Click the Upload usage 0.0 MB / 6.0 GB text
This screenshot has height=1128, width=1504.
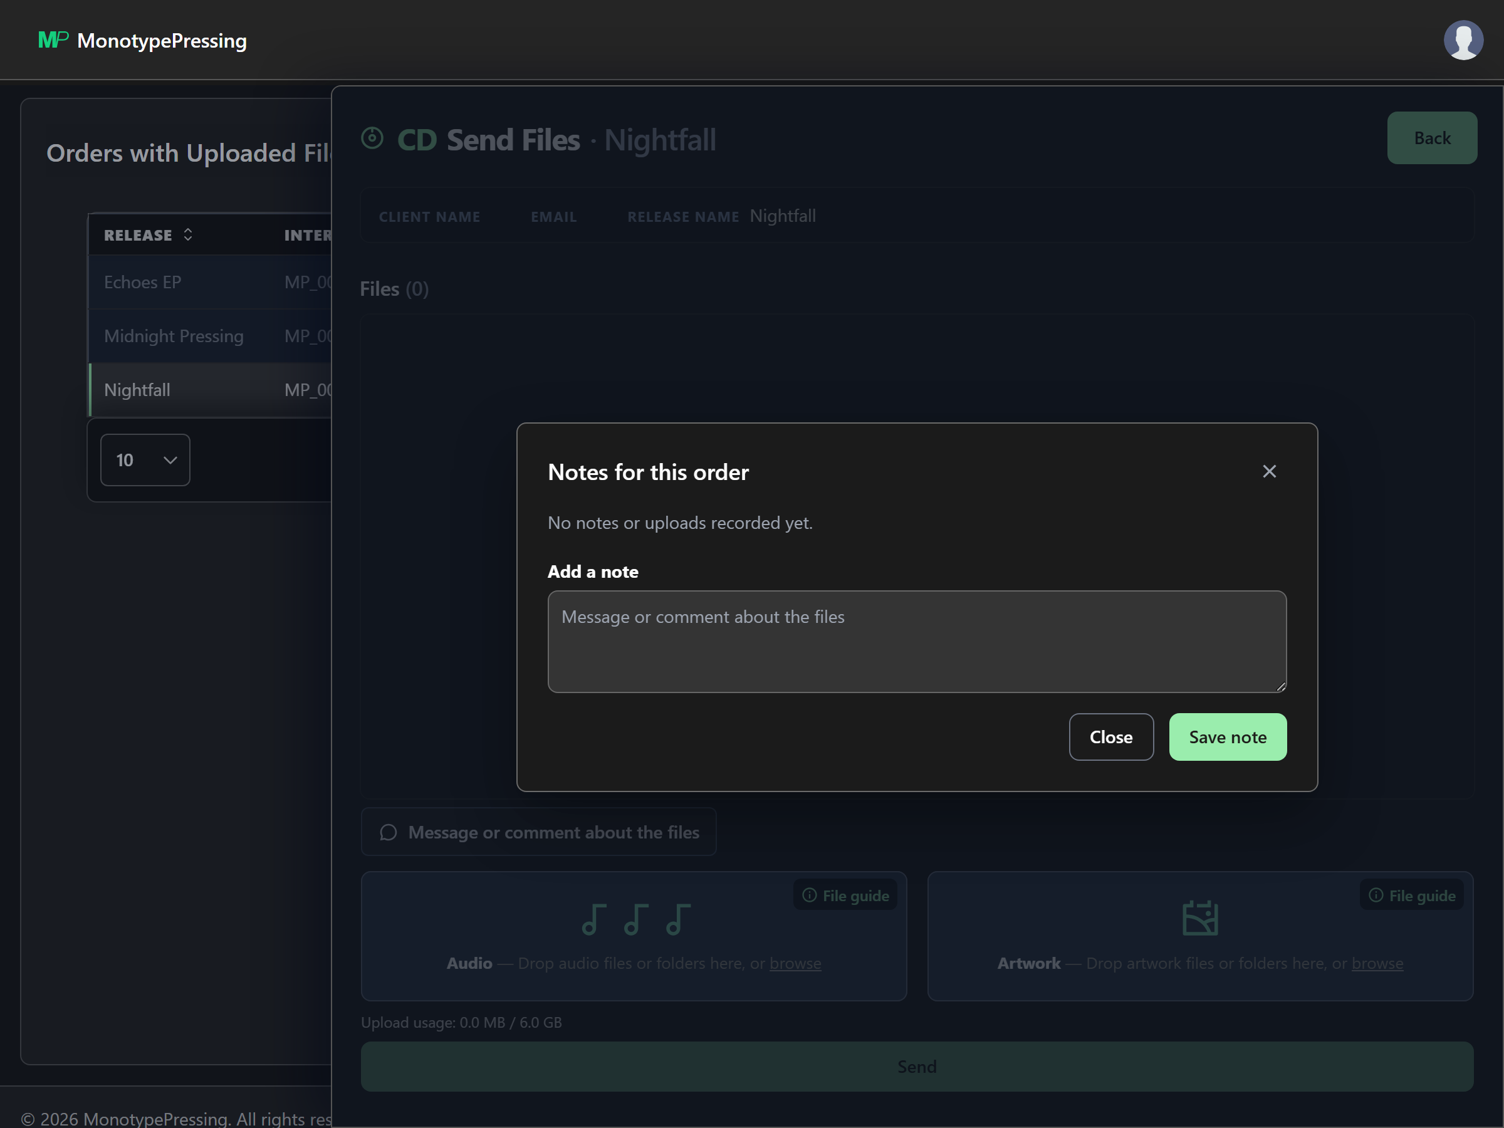[x=461, y=1022]
